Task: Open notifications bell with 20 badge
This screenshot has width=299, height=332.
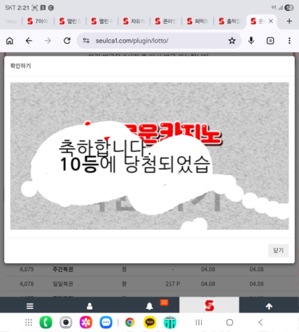Action: coord(149,306)
